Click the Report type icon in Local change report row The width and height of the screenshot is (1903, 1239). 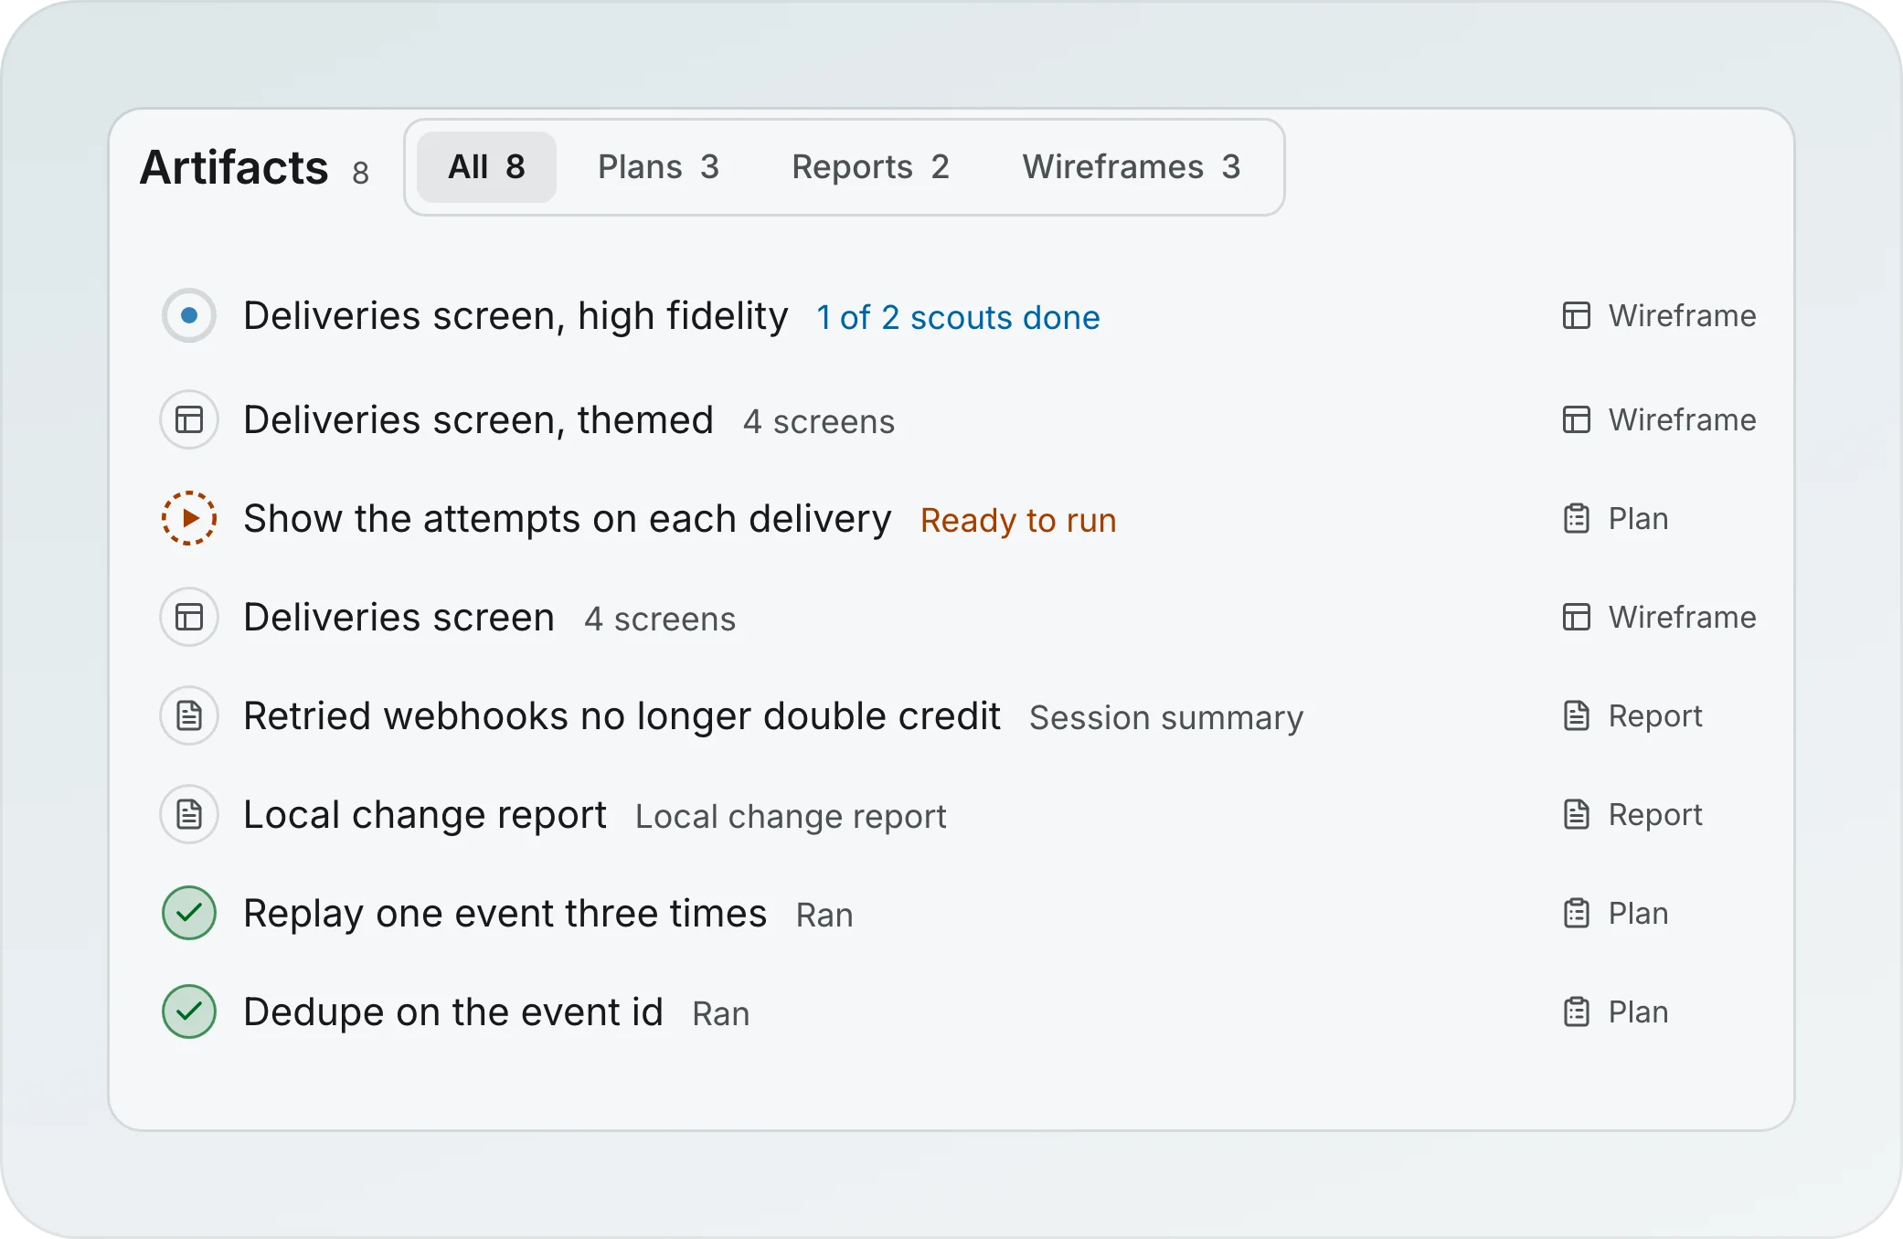coord(1577,814)
